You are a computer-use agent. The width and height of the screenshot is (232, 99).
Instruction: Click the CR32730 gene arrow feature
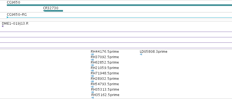53,11
